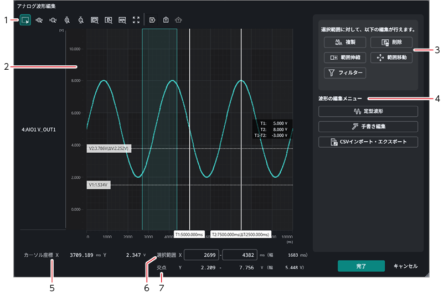
Task: Open 定型波形 preset waveform menu
Action: pos(368,111)
